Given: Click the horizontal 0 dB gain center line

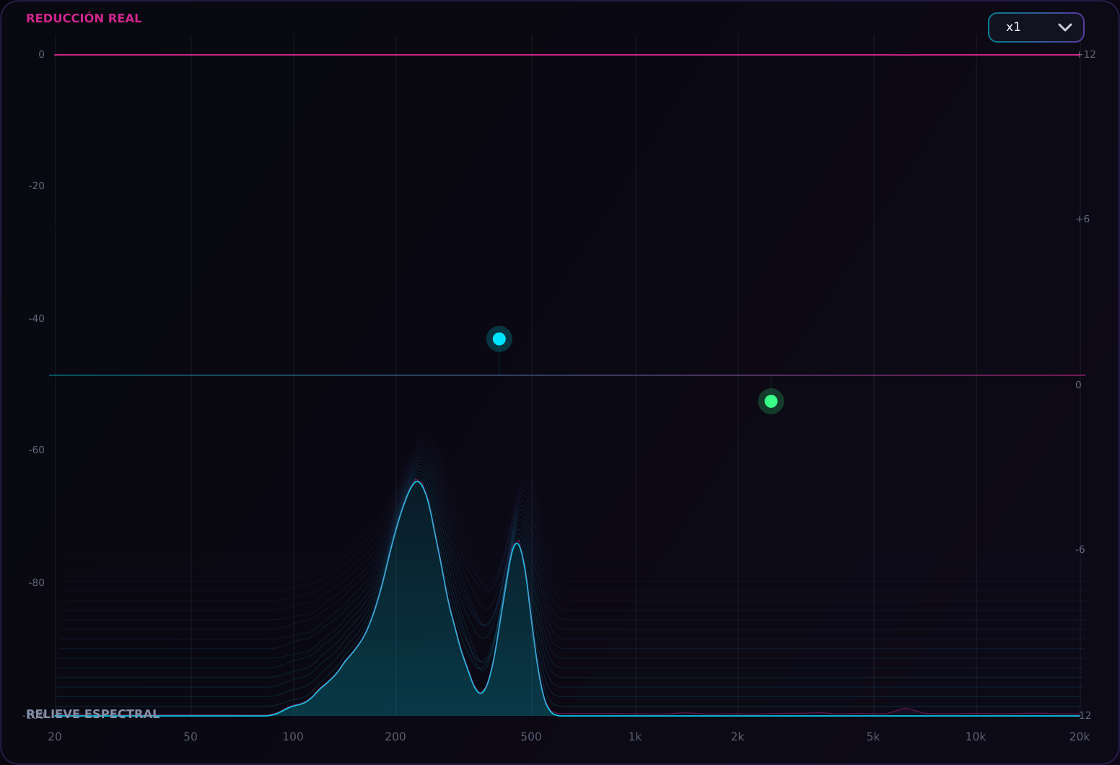Looking at the screenshot, I should 566,375.
